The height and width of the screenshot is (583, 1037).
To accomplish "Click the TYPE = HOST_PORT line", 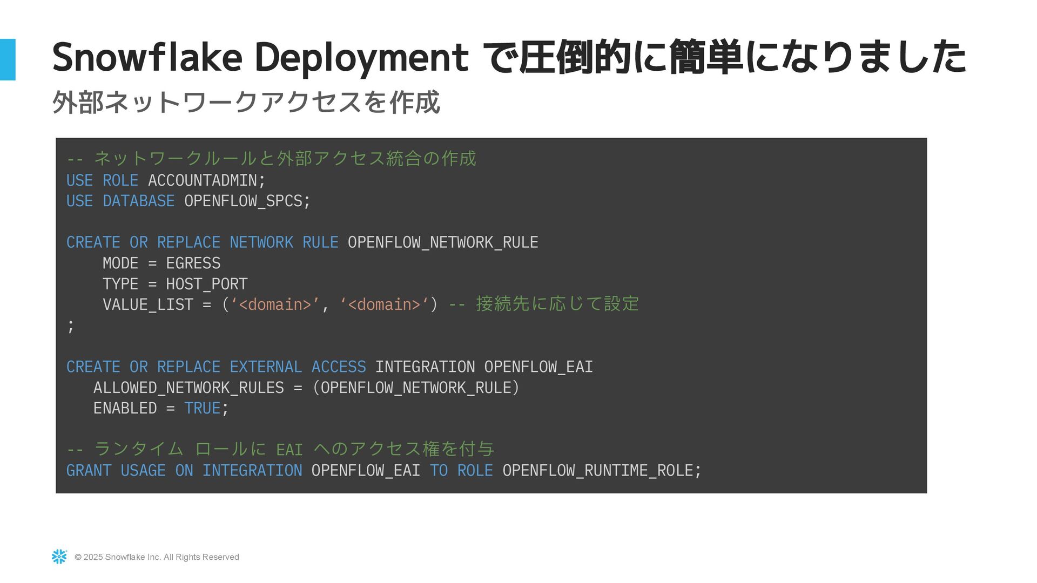I will pos(175,284).
